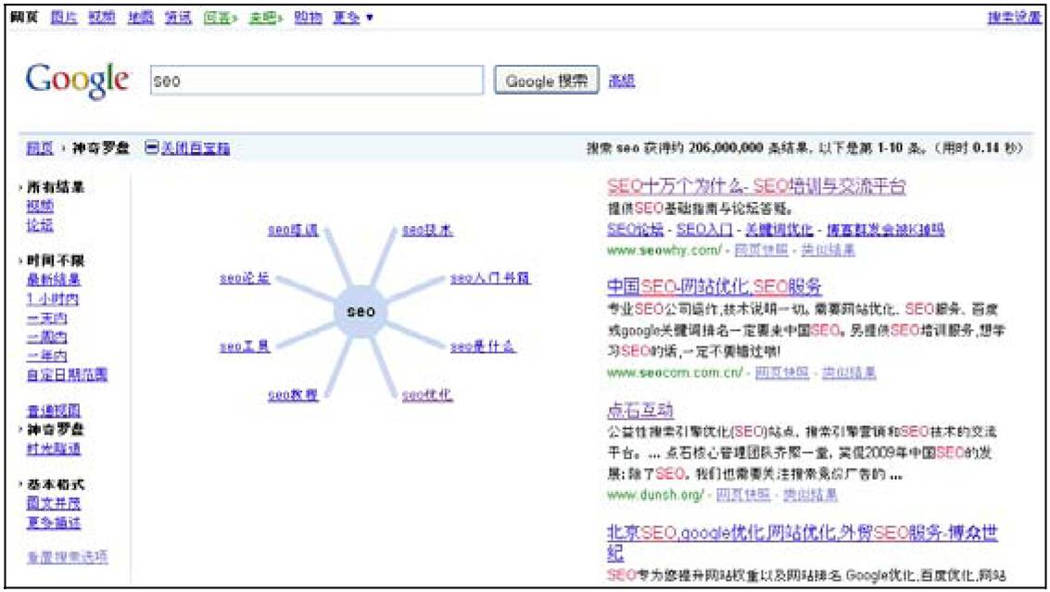Click the green URL www.seowhy.com/
This screenshot has height=592, width=1050.
pyautogui.click(x=664, y=250)
